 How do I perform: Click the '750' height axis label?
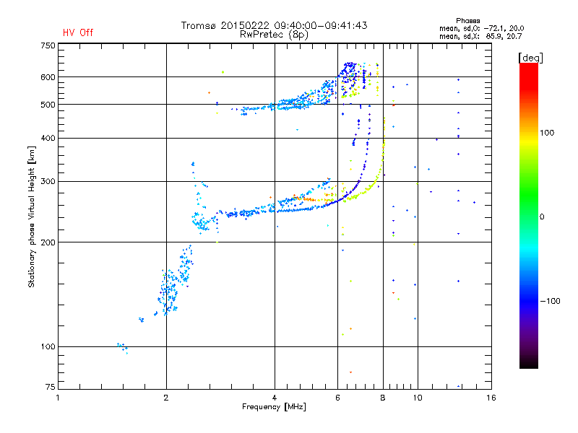coord(48,45)
